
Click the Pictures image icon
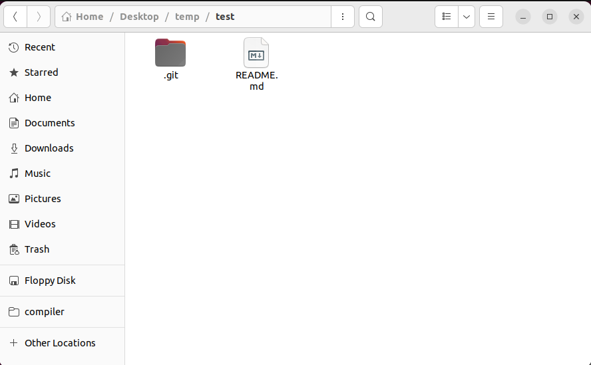14,199
